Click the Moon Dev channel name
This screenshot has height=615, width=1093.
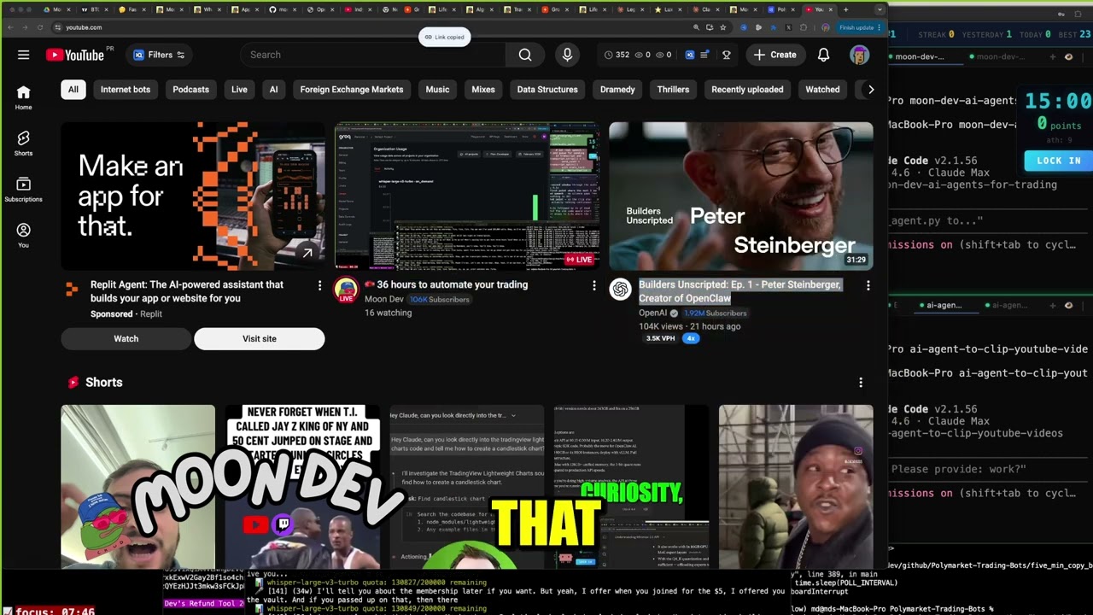pyautogui.click(x=383, y=299)
